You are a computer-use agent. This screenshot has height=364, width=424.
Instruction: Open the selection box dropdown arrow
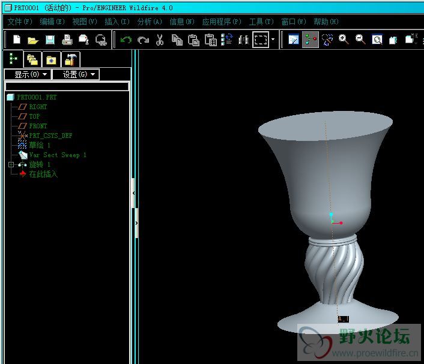click(273, 40)
